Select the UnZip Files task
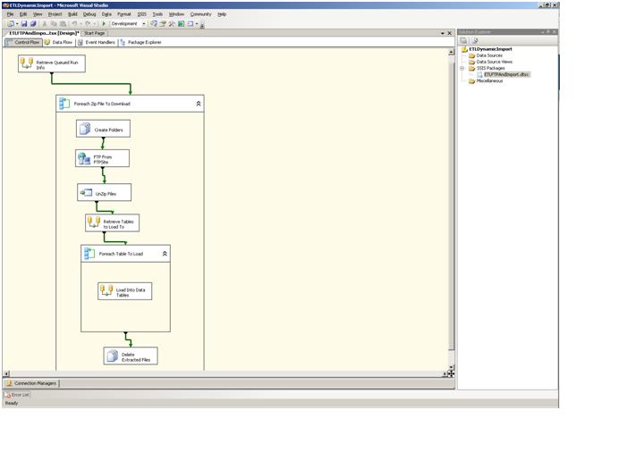The height and width of the screenshot is (469, 626). [104, 193]
